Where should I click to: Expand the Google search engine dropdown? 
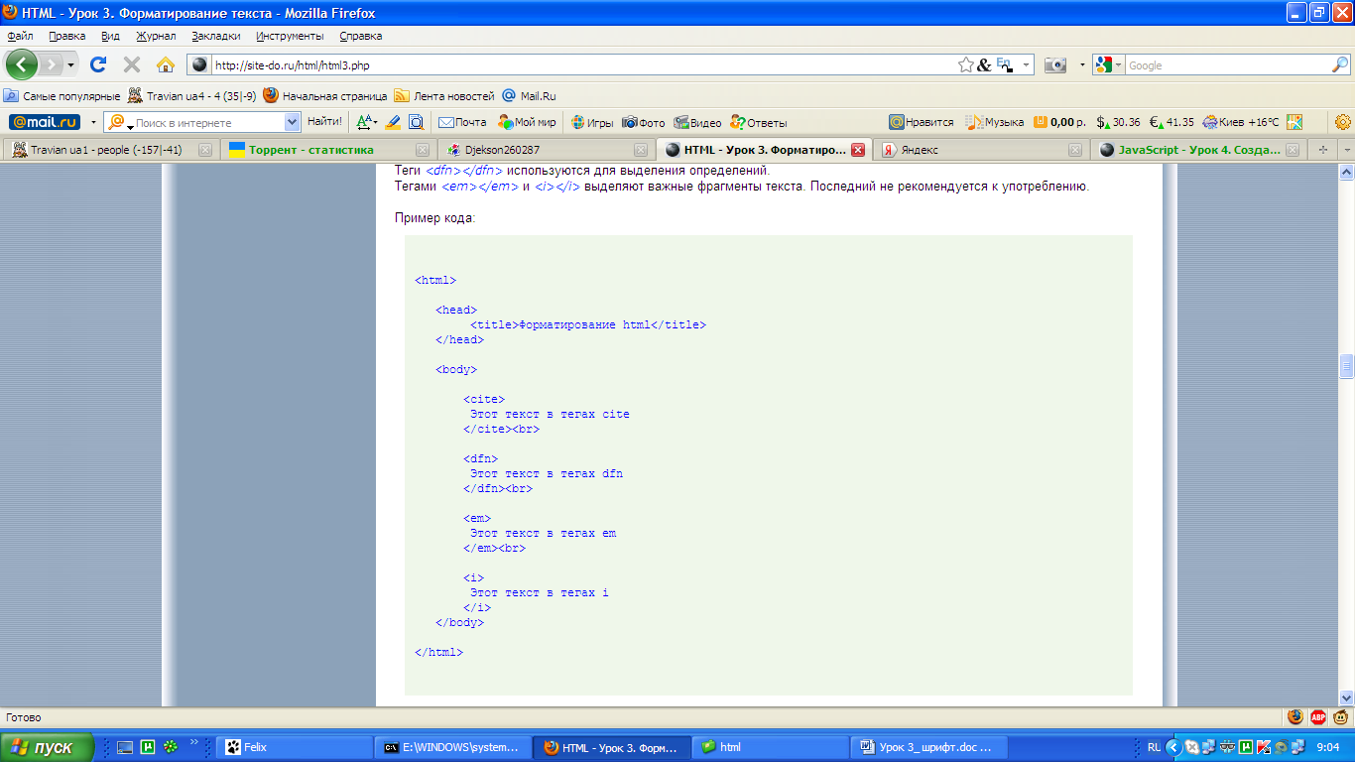pyautogui.click(x=1118, y=64)
